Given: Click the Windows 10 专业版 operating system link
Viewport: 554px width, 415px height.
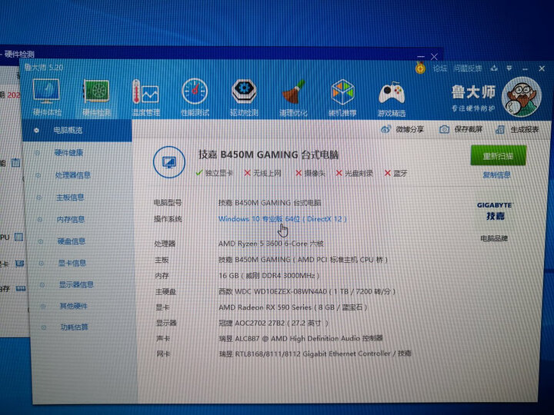Looking at the screenshot, I should [282, 219].
